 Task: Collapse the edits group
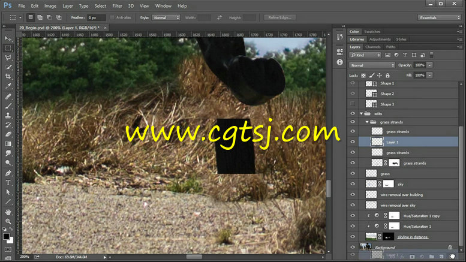(x=361, y=113)
